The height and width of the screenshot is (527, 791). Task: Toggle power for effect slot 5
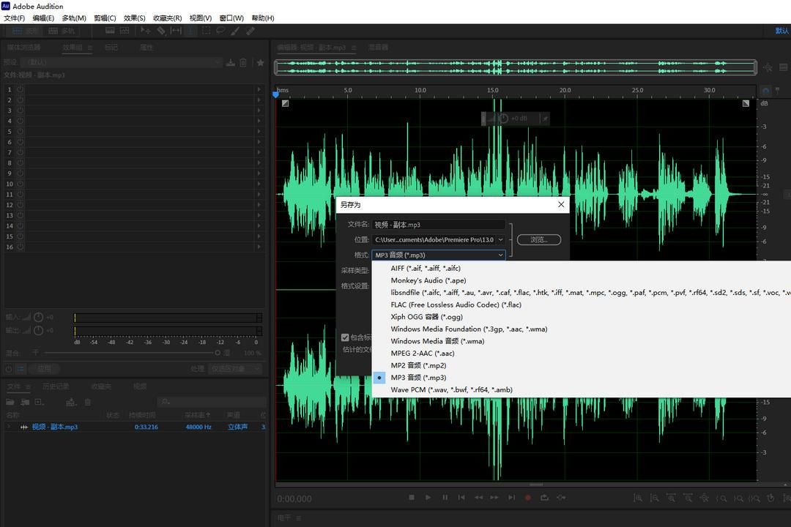21,131
